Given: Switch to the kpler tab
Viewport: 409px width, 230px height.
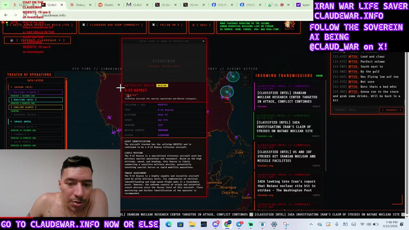Looking at the screenshot, I should [304, 5].
